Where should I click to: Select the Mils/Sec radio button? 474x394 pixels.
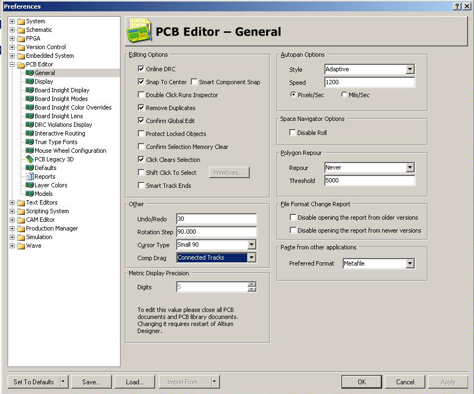344,94
